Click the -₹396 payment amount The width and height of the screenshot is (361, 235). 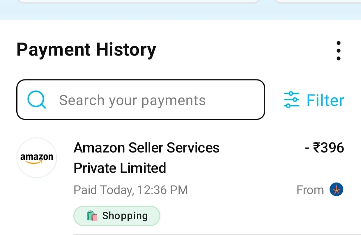pyautogui.click(x=324, y=148)
